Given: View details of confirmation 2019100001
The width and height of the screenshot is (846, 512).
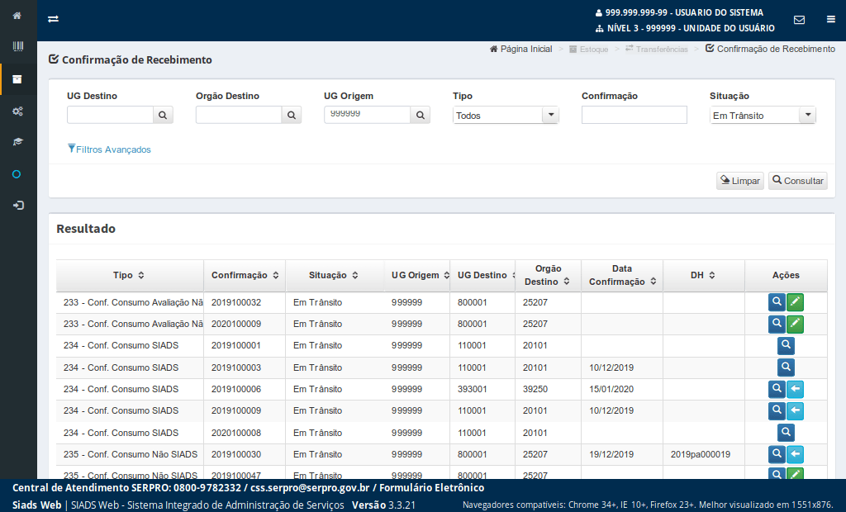Looking at the screenshot, I should pos(787,345).
